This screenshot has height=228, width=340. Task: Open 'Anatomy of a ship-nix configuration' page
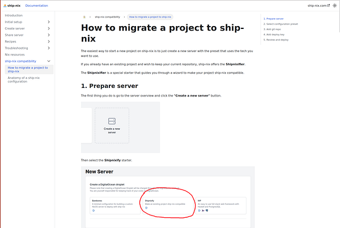[x=24, y=79]
